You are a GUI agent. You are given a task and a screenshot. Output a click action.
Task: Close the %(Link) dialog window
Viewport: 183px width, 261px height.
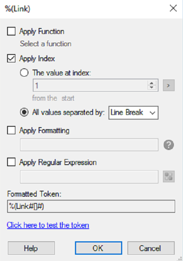(x=173, y=8)
